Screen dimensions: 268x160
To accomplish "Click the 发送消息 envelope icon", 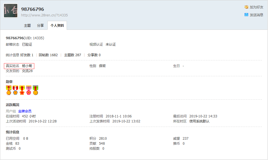I will pos(246,15).
